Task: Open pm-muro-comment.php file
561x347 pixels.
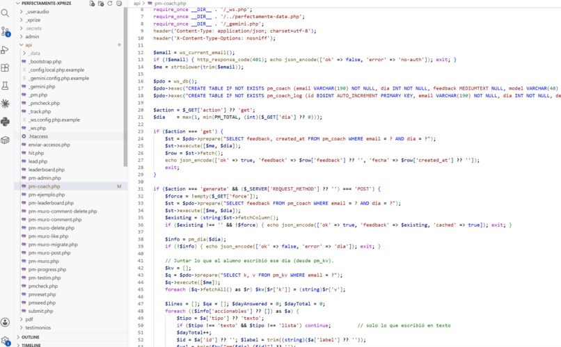Action: pos(55,220)
